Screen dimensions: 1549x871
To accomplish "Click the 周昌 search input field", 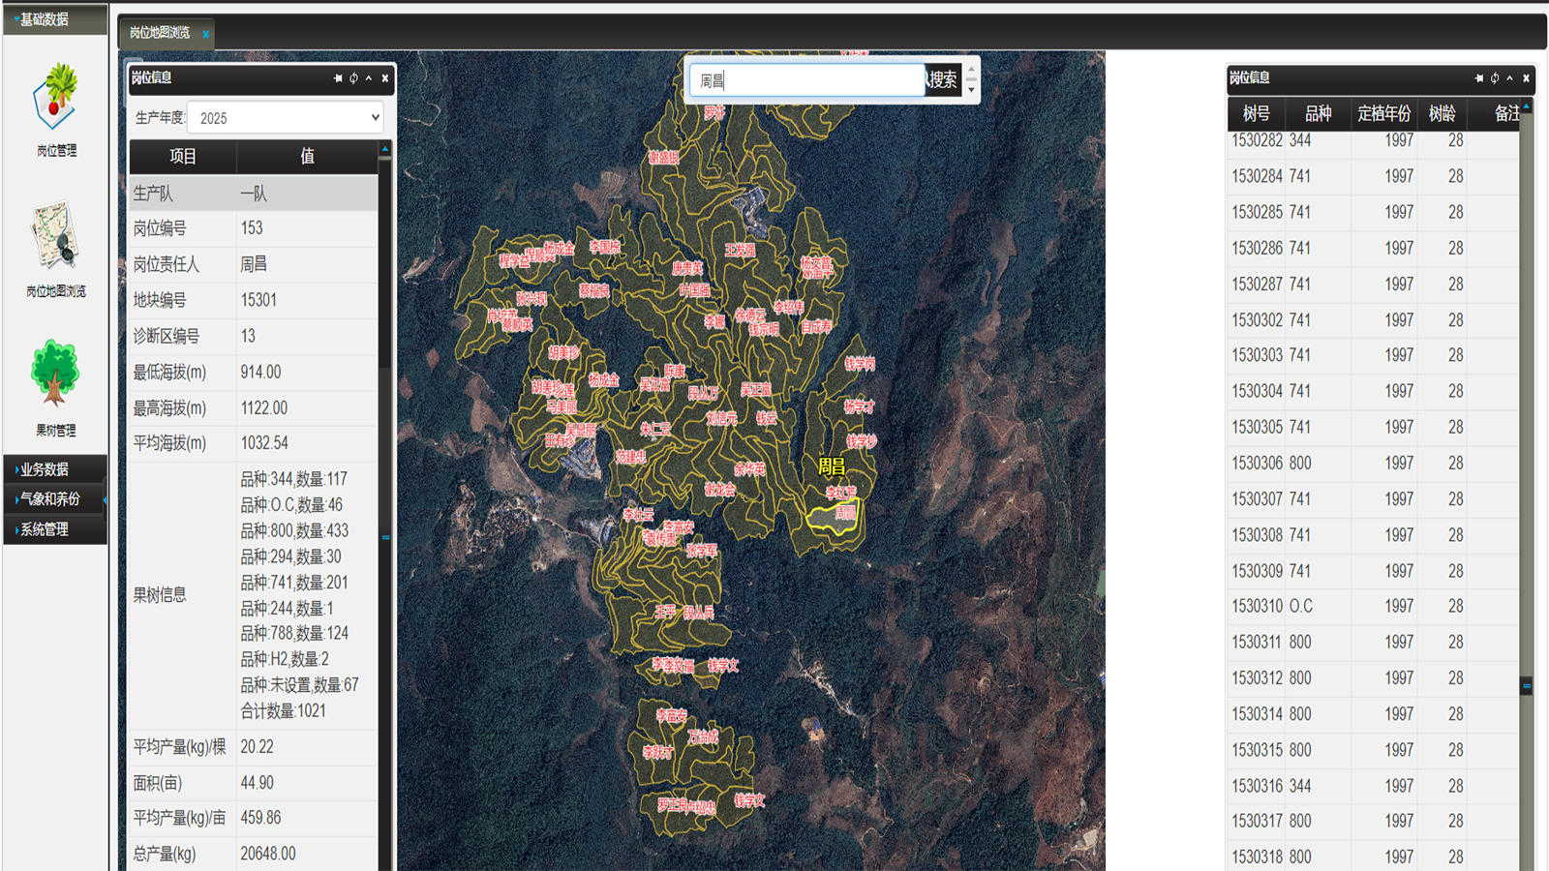I will [x=805, y=80].
